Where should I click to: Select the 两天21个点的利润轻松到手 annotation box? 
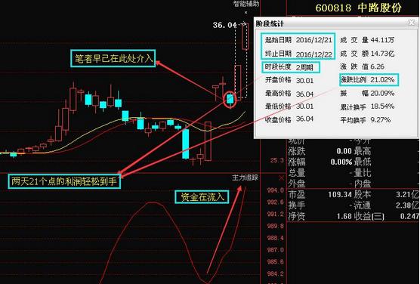pyautogui.click(x=64, y=181)
